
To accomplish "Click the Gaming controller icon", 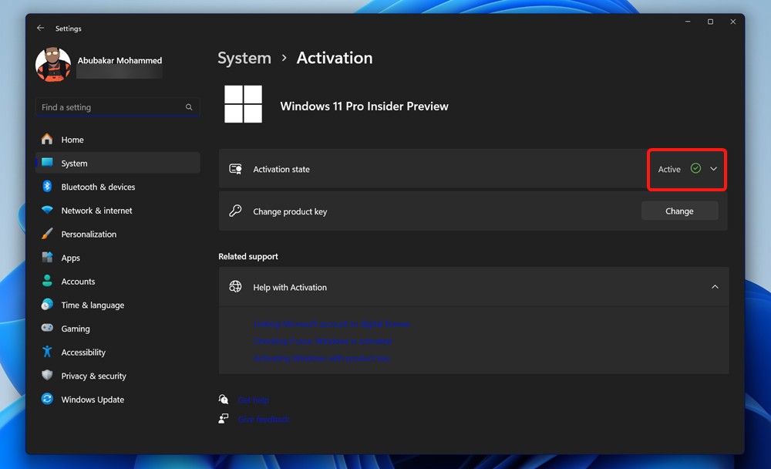I will (47, 327).
